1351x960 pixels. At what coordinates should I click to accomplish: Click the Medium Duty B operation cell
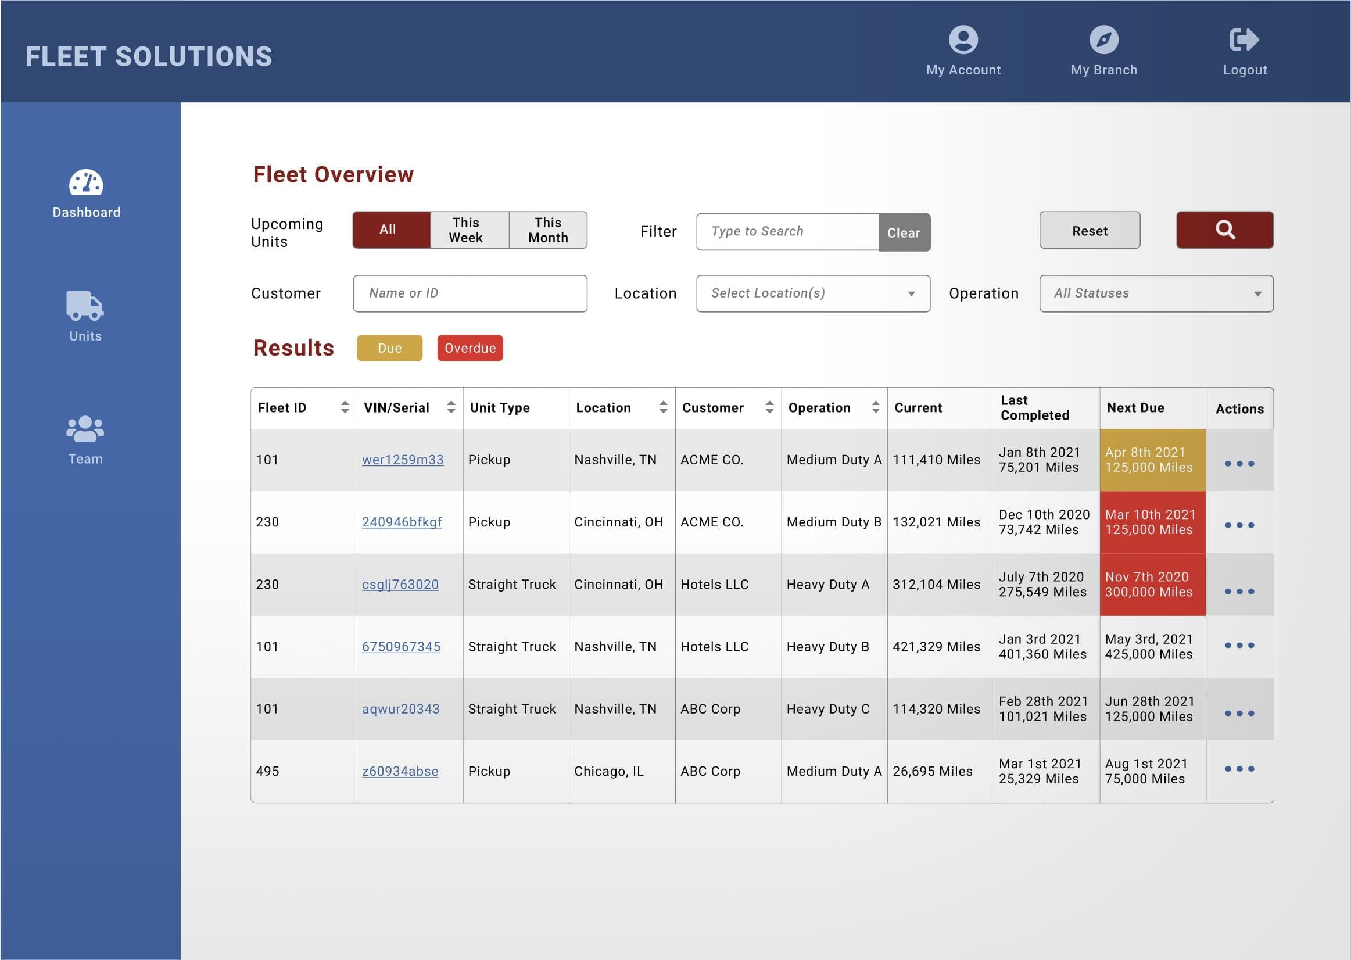click(x=834, y=522)
